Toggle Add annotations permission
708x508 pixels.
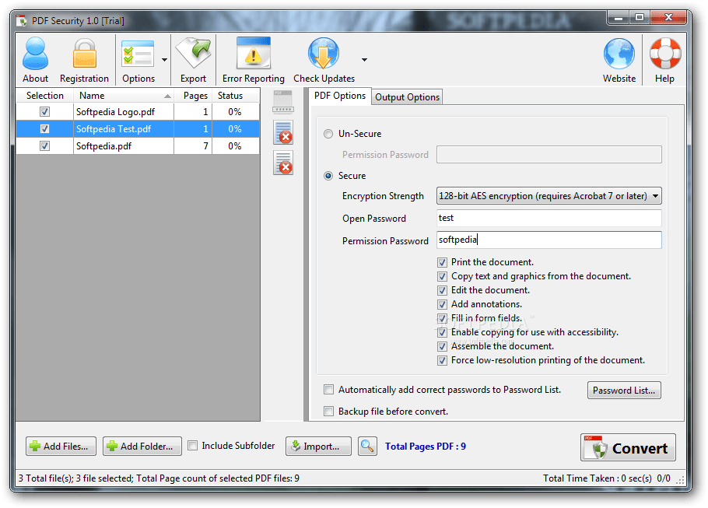(442, 304)
